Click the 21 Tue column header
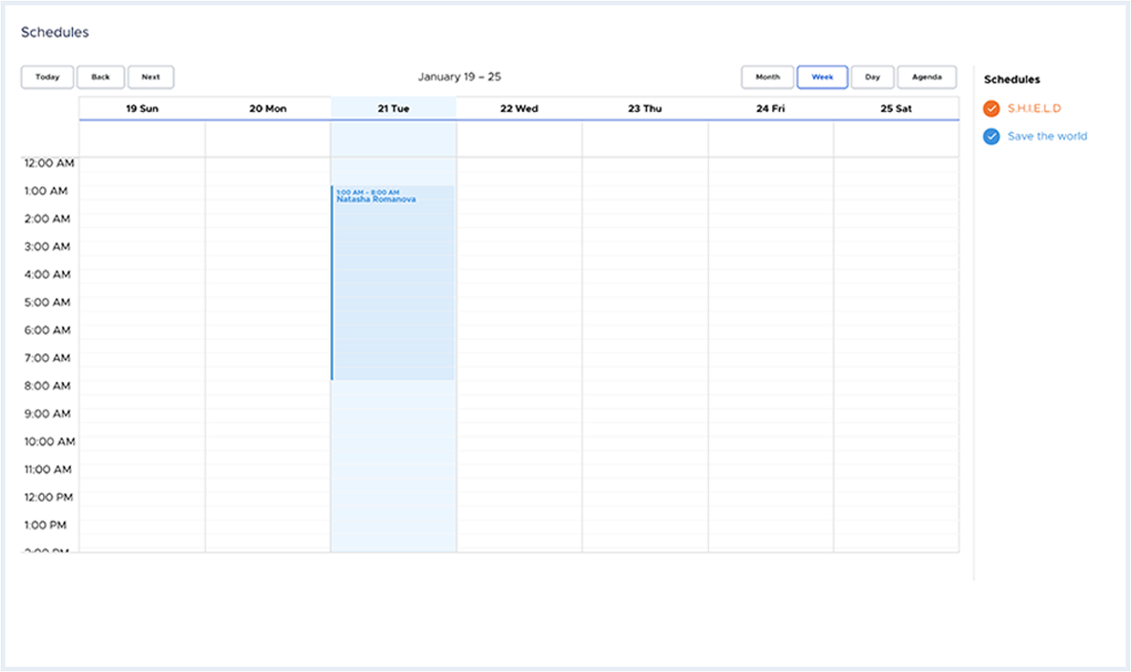1131x672 pixels. pos(393,108)
